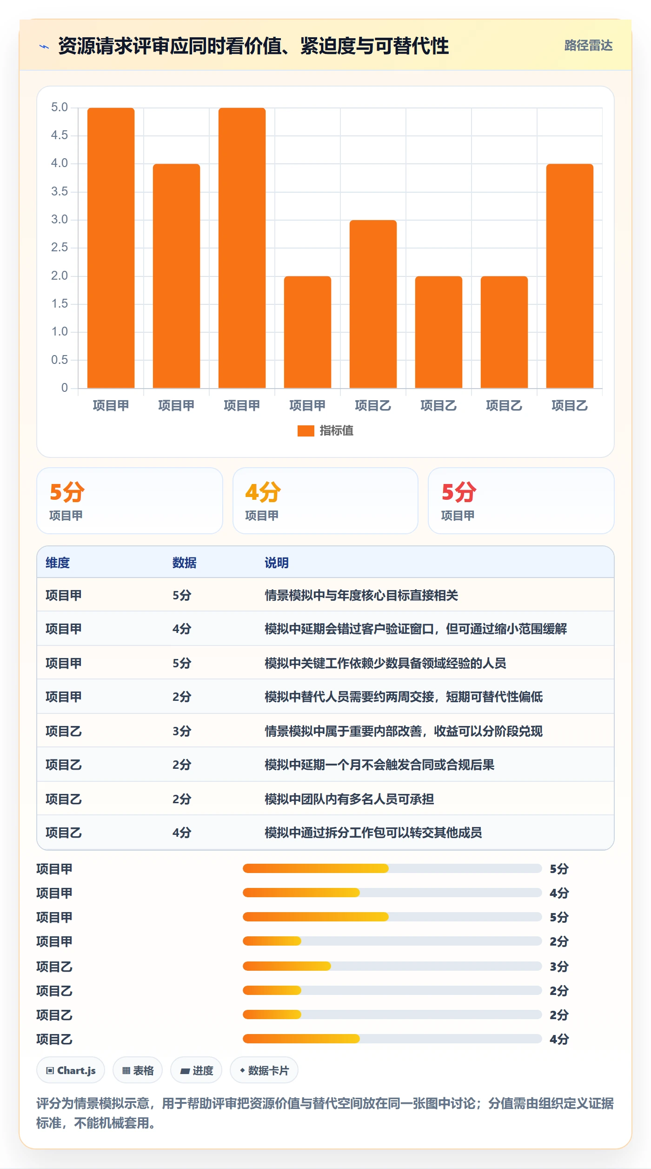The width and height of the screenshot is (651, 1169).
Task: Select row 情景模拟中属于重要内部改善
Action: [x=325, y=731]
